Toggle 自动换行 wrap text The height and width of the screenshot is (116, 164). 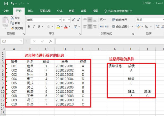(119, 20)
